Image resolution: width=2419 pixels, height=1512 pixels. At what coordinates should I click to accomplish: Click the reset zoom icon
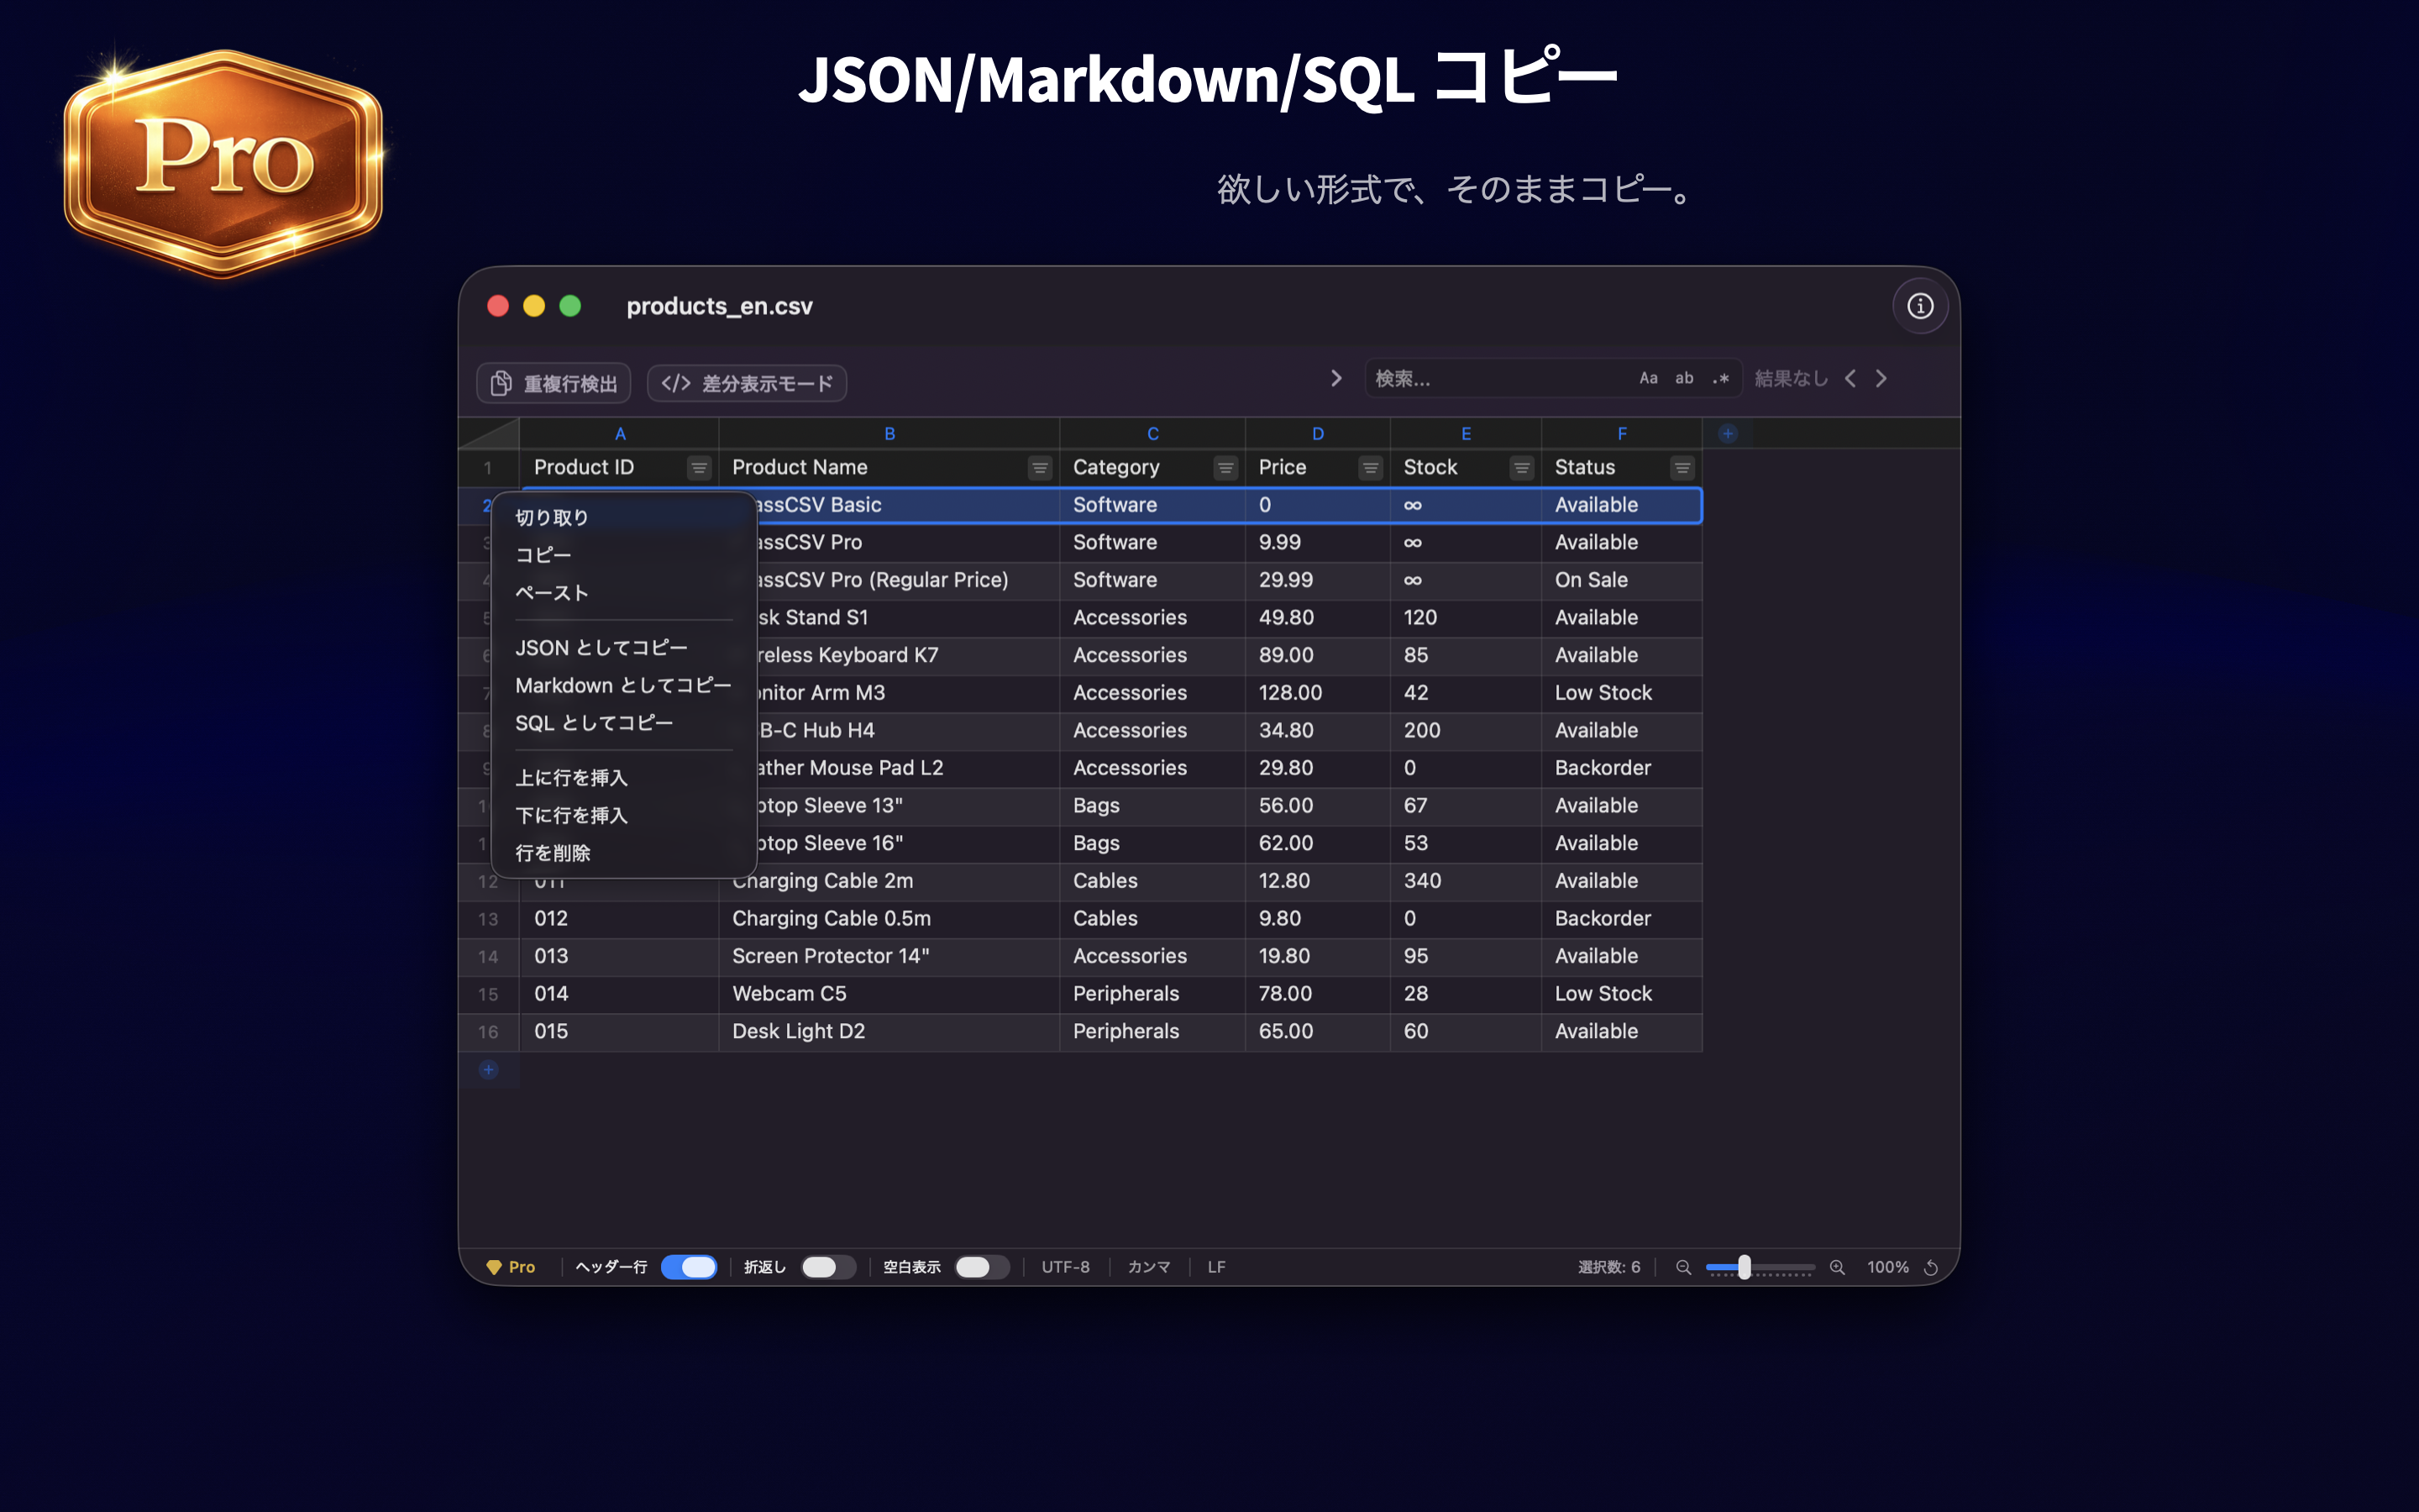click(x=1931, y=1267)
